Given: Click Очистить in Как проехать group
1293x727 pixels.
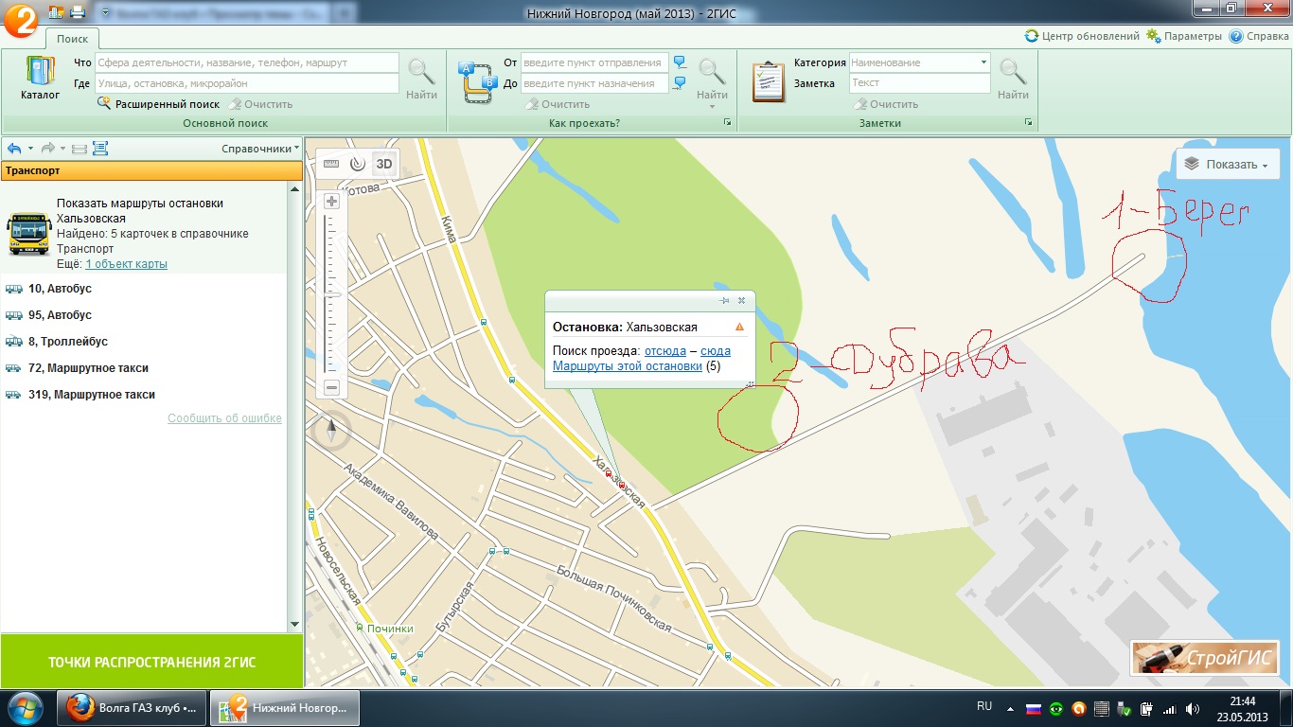Looking at the screenshot, I should click(558, 104).
